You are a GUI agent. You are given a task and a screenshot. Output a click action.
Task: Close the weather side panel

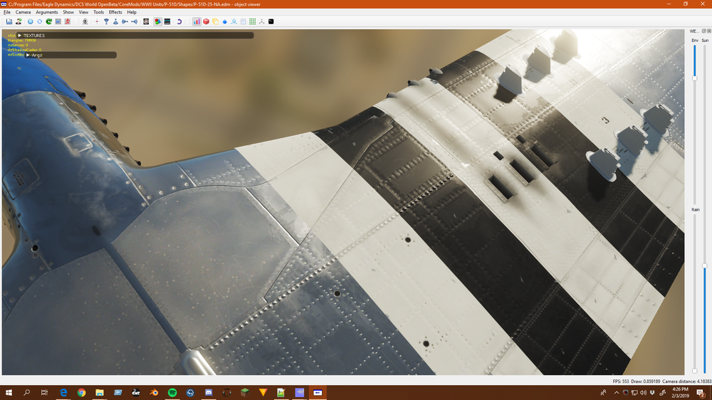(x=709, y=31)
